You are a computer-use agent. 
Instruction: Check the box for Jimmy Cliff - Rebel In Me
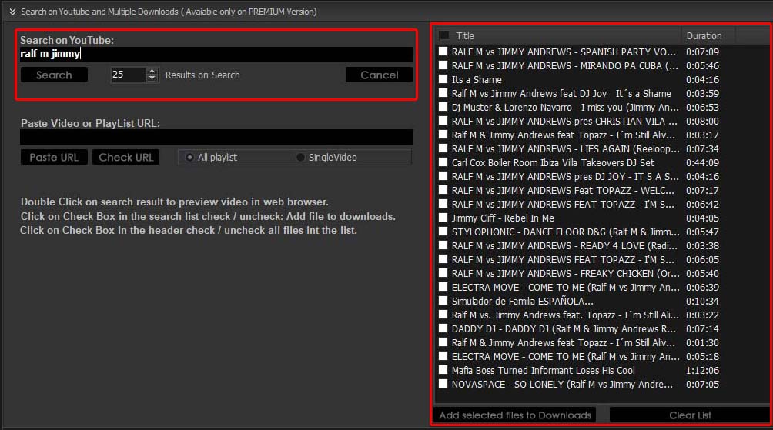443,217
